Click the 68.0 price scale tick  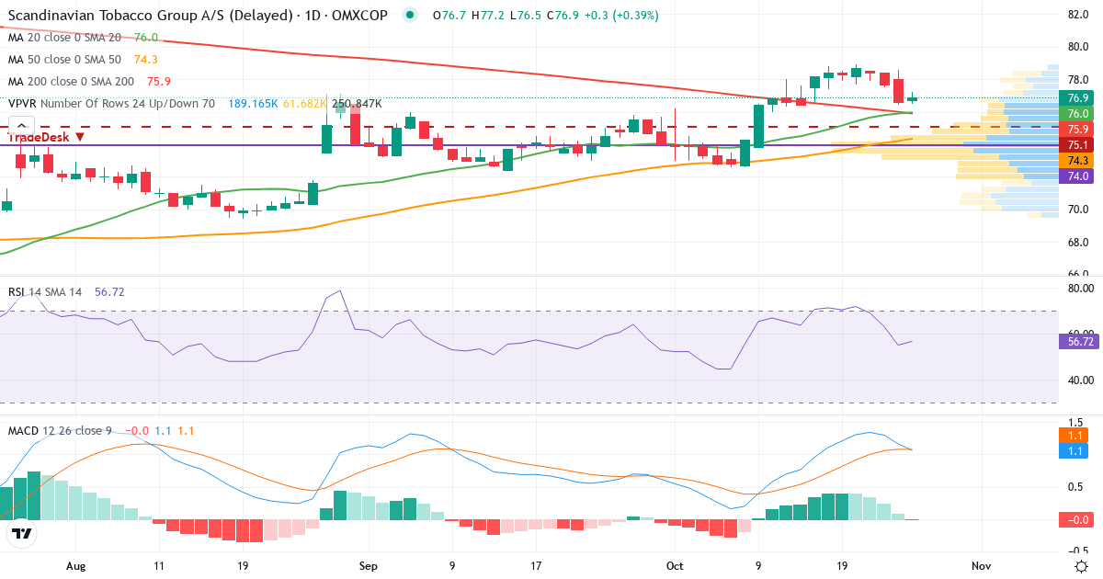[1078, 243]
